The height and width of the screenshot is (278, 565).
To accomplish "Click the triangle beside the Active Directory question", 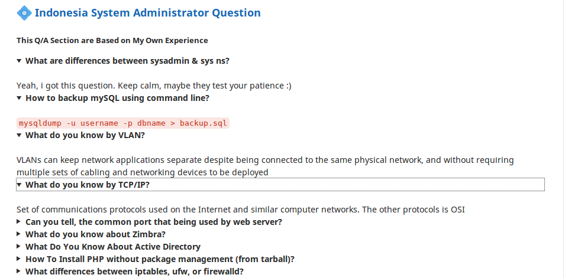I will coord(20,247).
